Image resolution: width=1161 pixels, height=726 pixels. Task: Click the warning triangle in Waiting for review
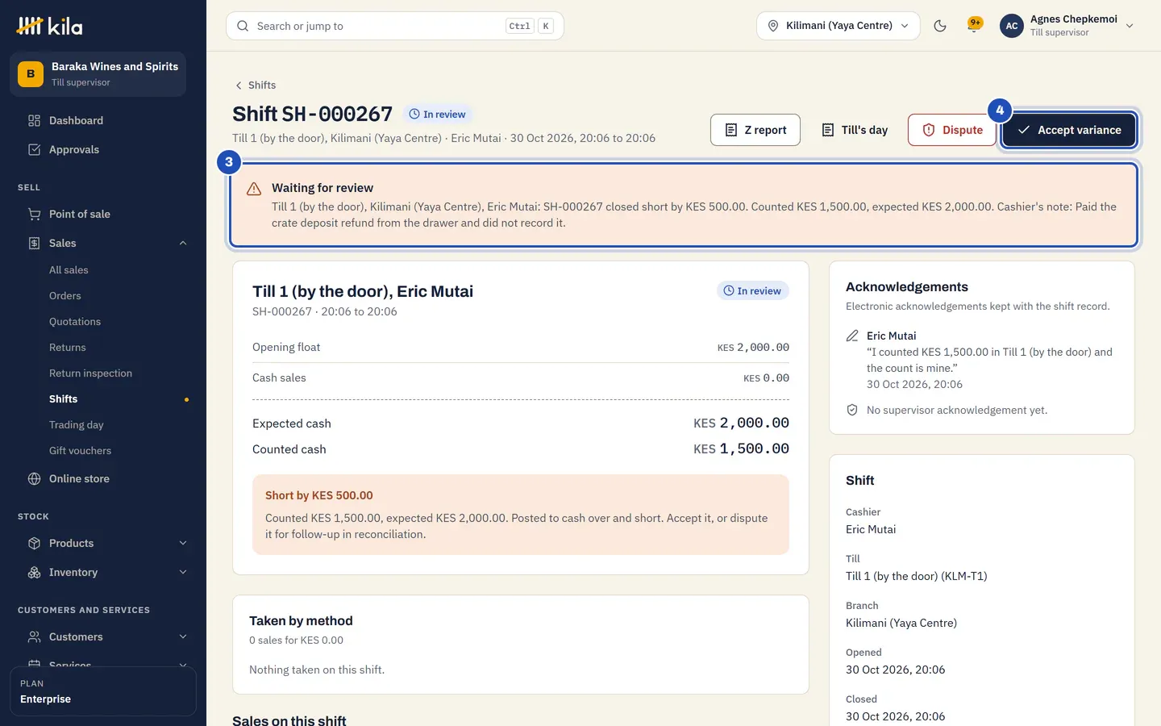click(x=254, y=189)
